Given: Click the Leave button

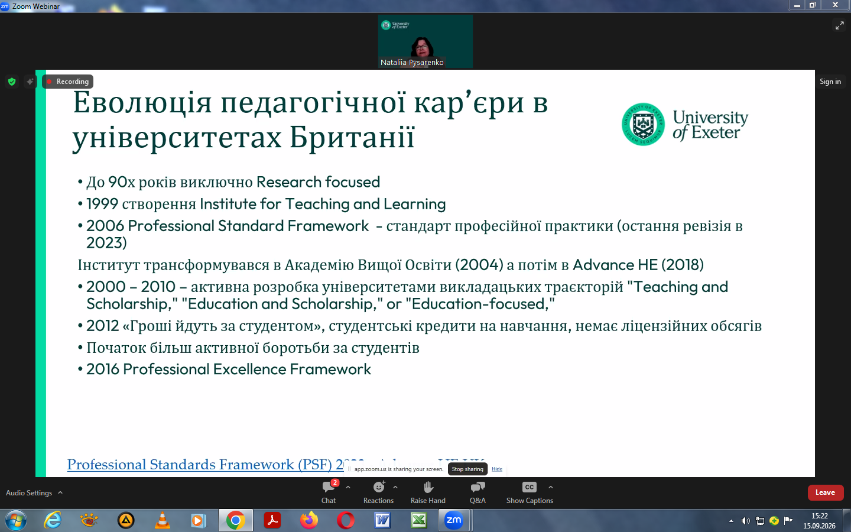Looking at the screenshot, I should coord(826,492).
